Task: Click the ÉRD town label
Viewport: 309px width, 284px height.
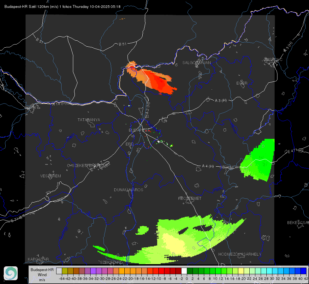Action: click(x=129, y=144)
